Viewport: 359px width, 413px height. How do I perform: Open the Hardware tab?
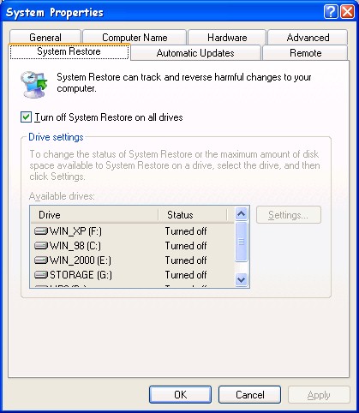(x=227, y=38)
